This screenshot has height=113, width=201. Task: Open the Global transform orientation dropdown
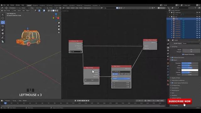[51, 8]
